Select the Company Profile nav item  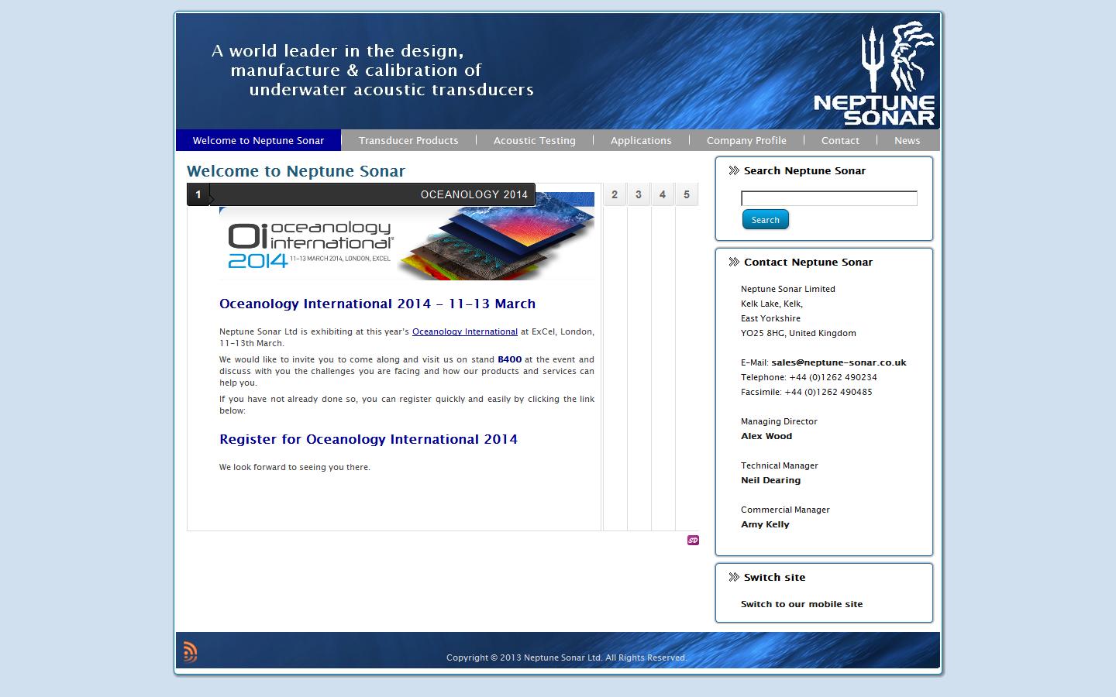coord(746,140)
